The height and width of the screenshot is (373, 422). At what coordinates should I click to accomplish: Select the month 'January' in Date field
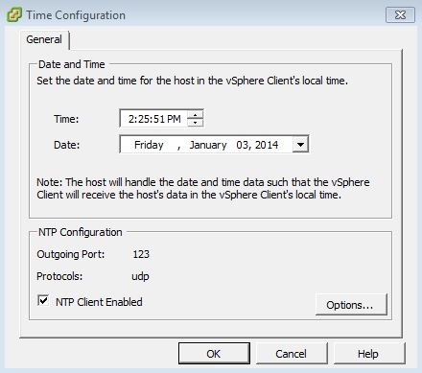pos(208,145)
